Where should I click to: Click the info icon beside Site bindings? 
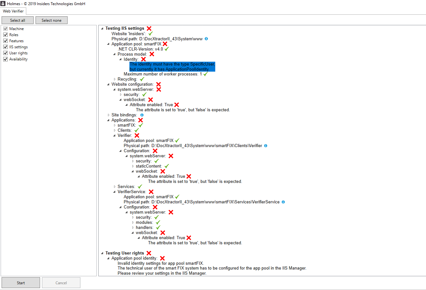point(142,115)
